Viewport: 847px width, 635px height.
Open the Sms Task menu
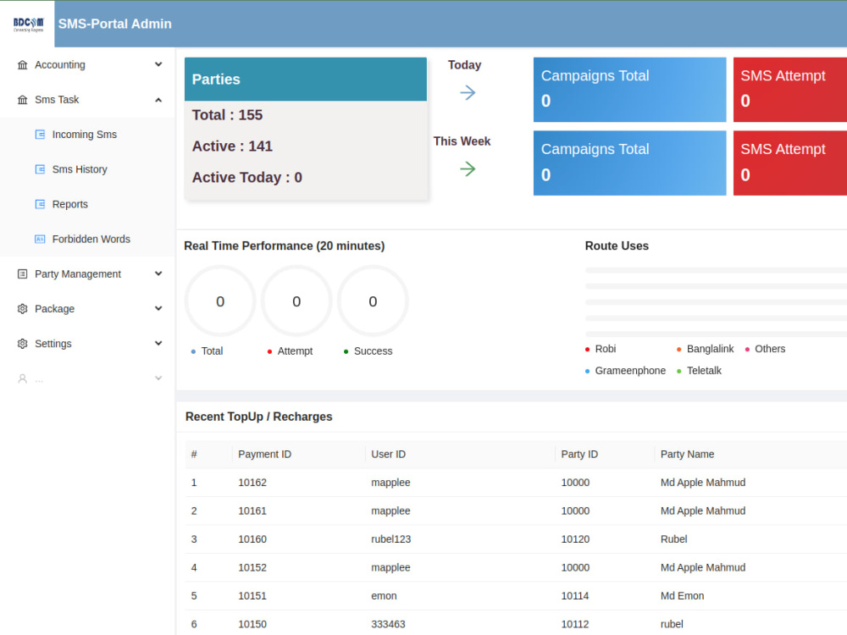[x=87, y=100]
